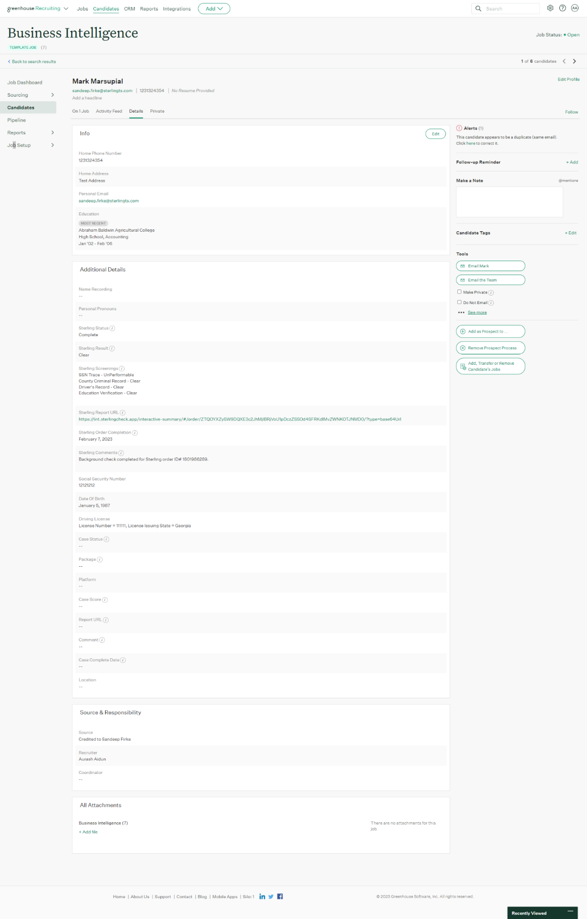This screenshot has height=919, width=587.
Task: Expand See more tools
Action: coord(477,312)
